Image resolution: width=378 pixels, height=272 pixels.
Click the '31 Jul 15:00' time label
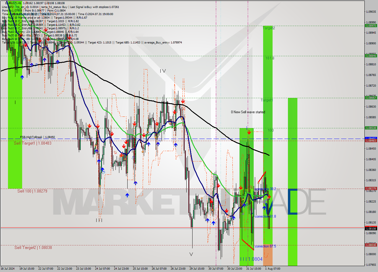click(253, 269)
